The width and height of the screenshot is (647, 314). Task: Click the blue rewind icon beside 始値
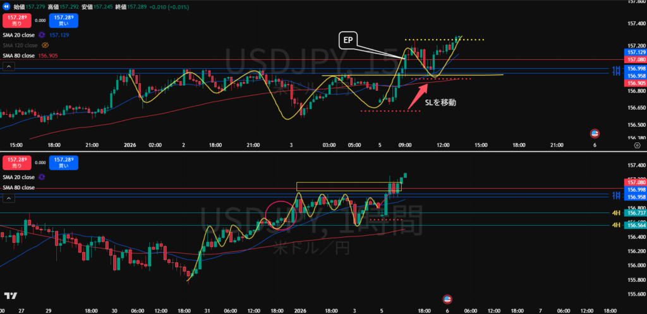[x=6, y=6]
